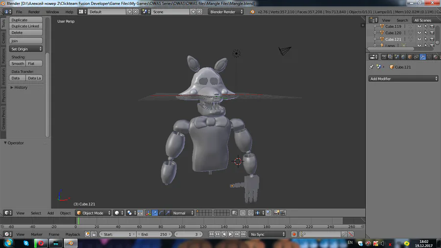The width and height of the screenshot is (441, 248).
Task: Open the File menu
Action: pos(19,12)
